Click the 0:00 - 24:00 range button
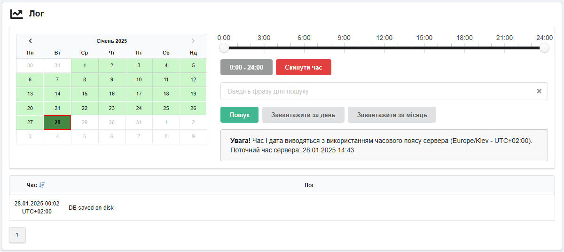The image size is (564, 252). point(246,67)
